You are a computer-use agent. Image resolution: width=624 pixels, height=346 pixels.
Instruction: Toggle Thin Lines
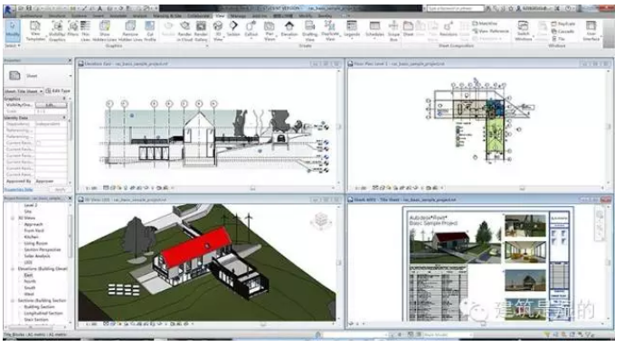pos(86,31)
